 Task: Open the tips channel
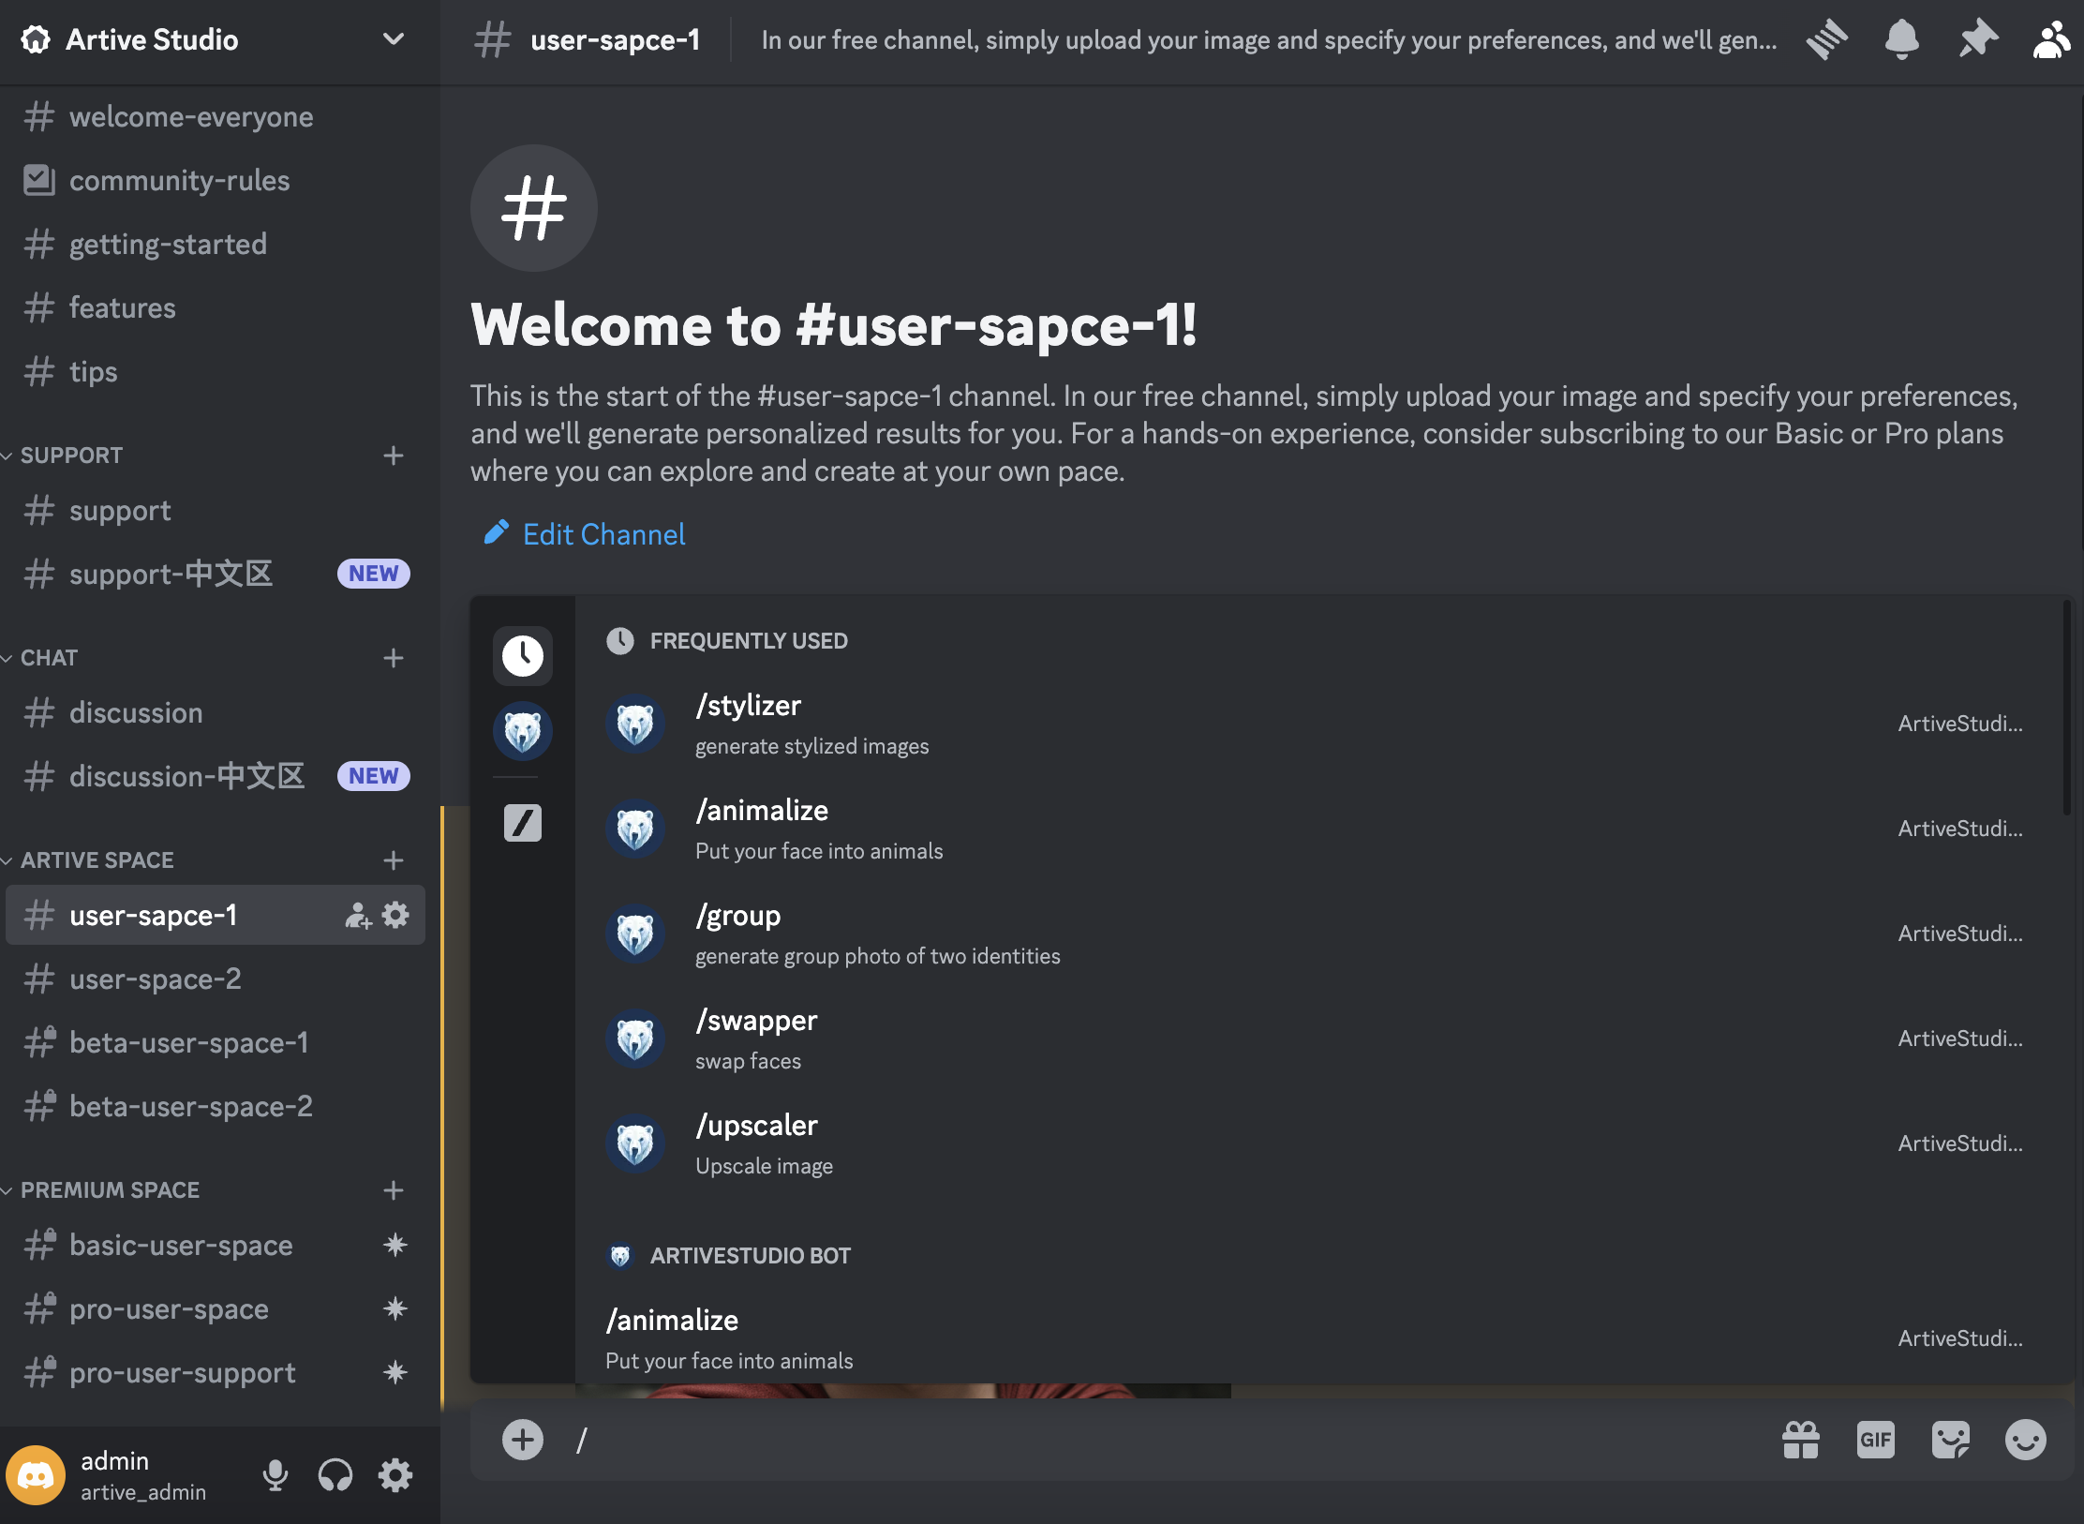216,372
